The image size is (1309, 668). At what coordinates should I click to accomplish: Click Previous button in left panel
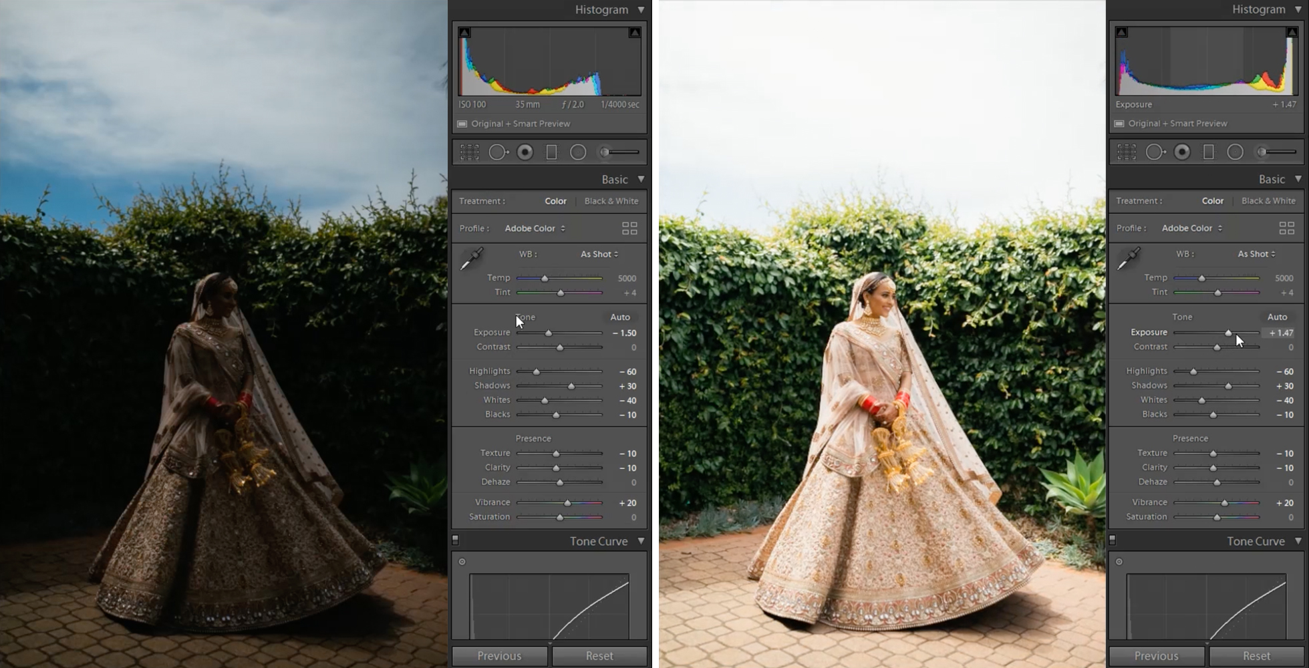[499, 656]
